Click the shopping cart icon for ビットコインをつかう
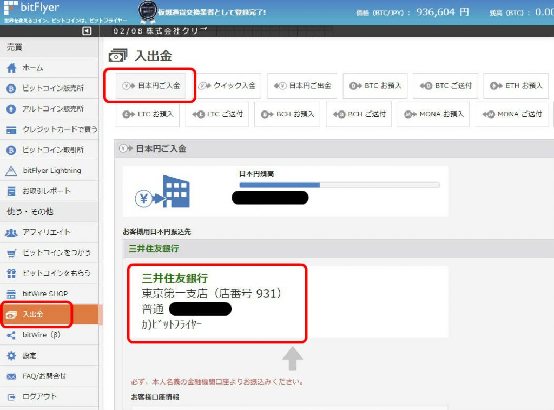 coord(11,253)
